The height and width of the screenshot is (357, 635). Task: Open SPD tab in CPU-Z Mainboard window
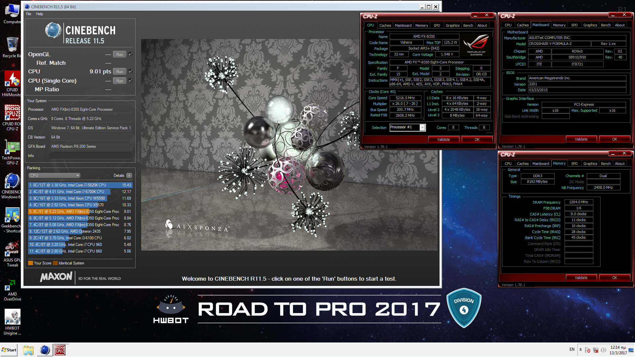tap(574, 25)
